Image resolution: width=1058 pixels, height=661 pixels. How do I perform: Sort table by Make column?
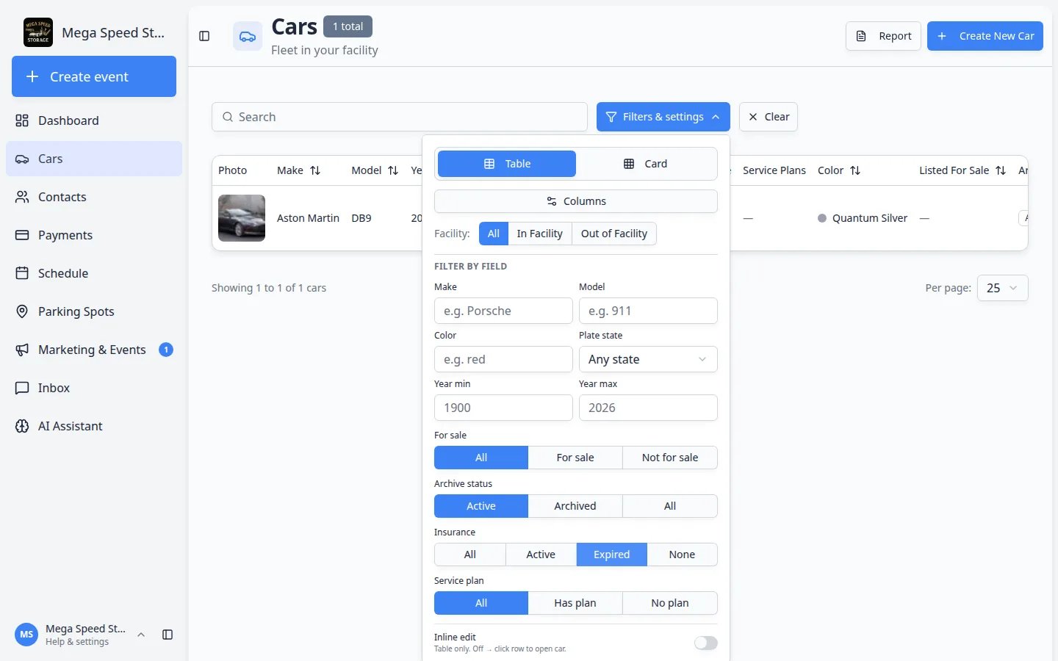click(315, 170)
